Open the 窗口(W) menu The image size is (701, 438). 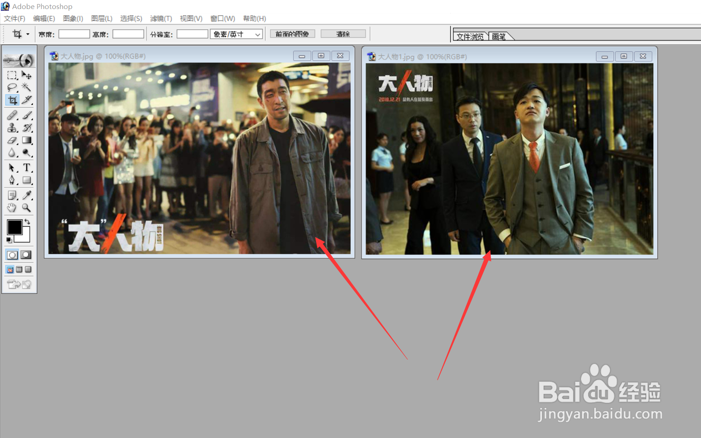223,18
